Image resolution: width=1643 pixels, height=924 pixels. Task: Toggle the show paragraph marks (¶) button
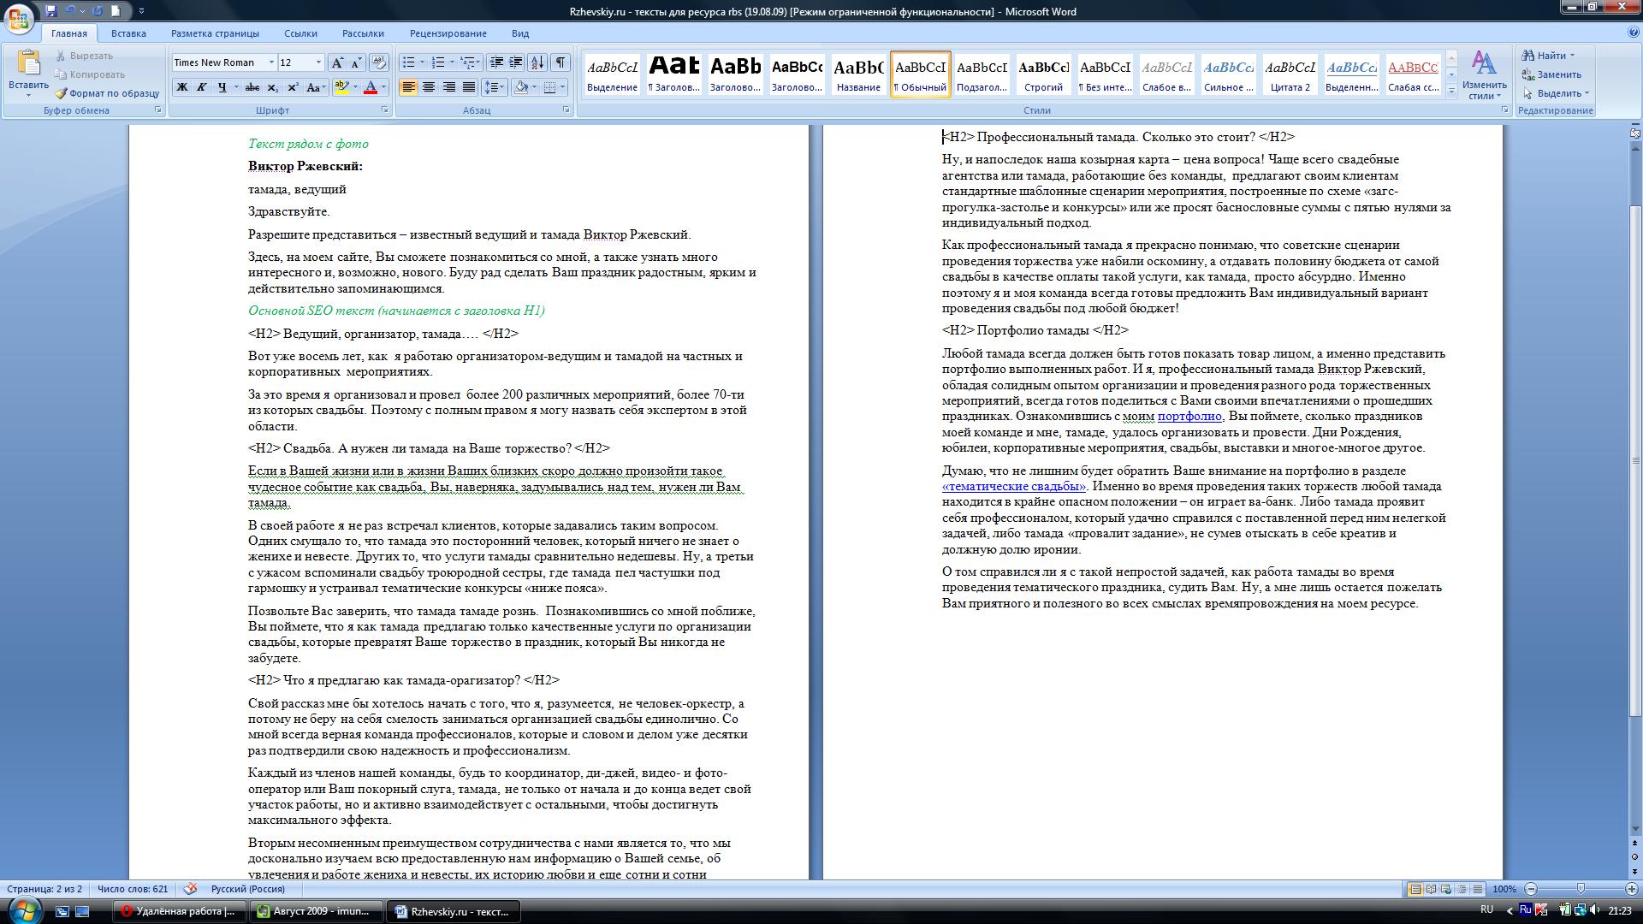(560, 62)
